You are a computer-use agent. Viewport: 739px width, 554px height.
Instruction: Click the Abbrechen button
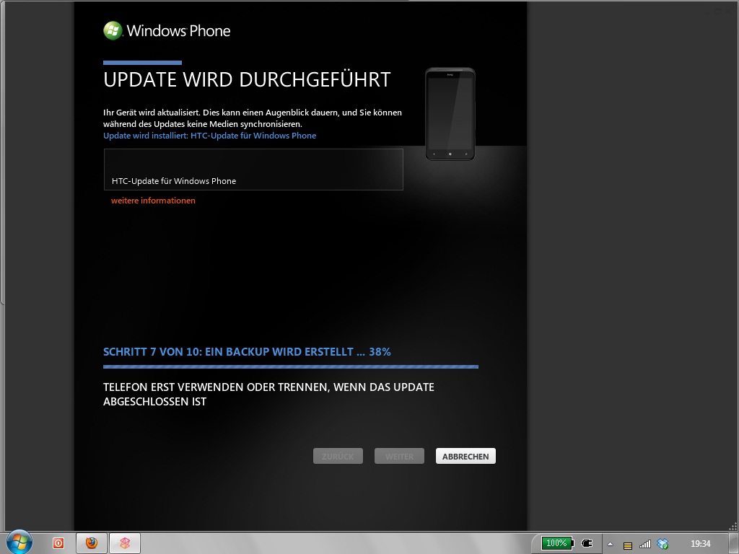click(x=465, y=456)
